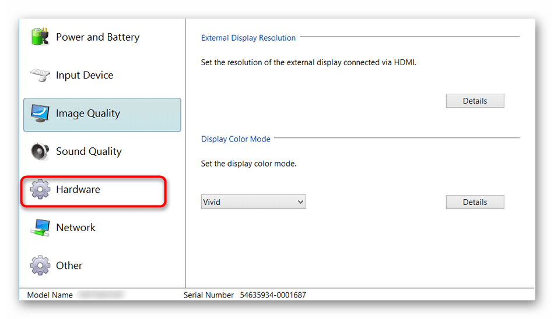
Task: Click the Image Quality monitor icon
Action: tap(40, 114)
